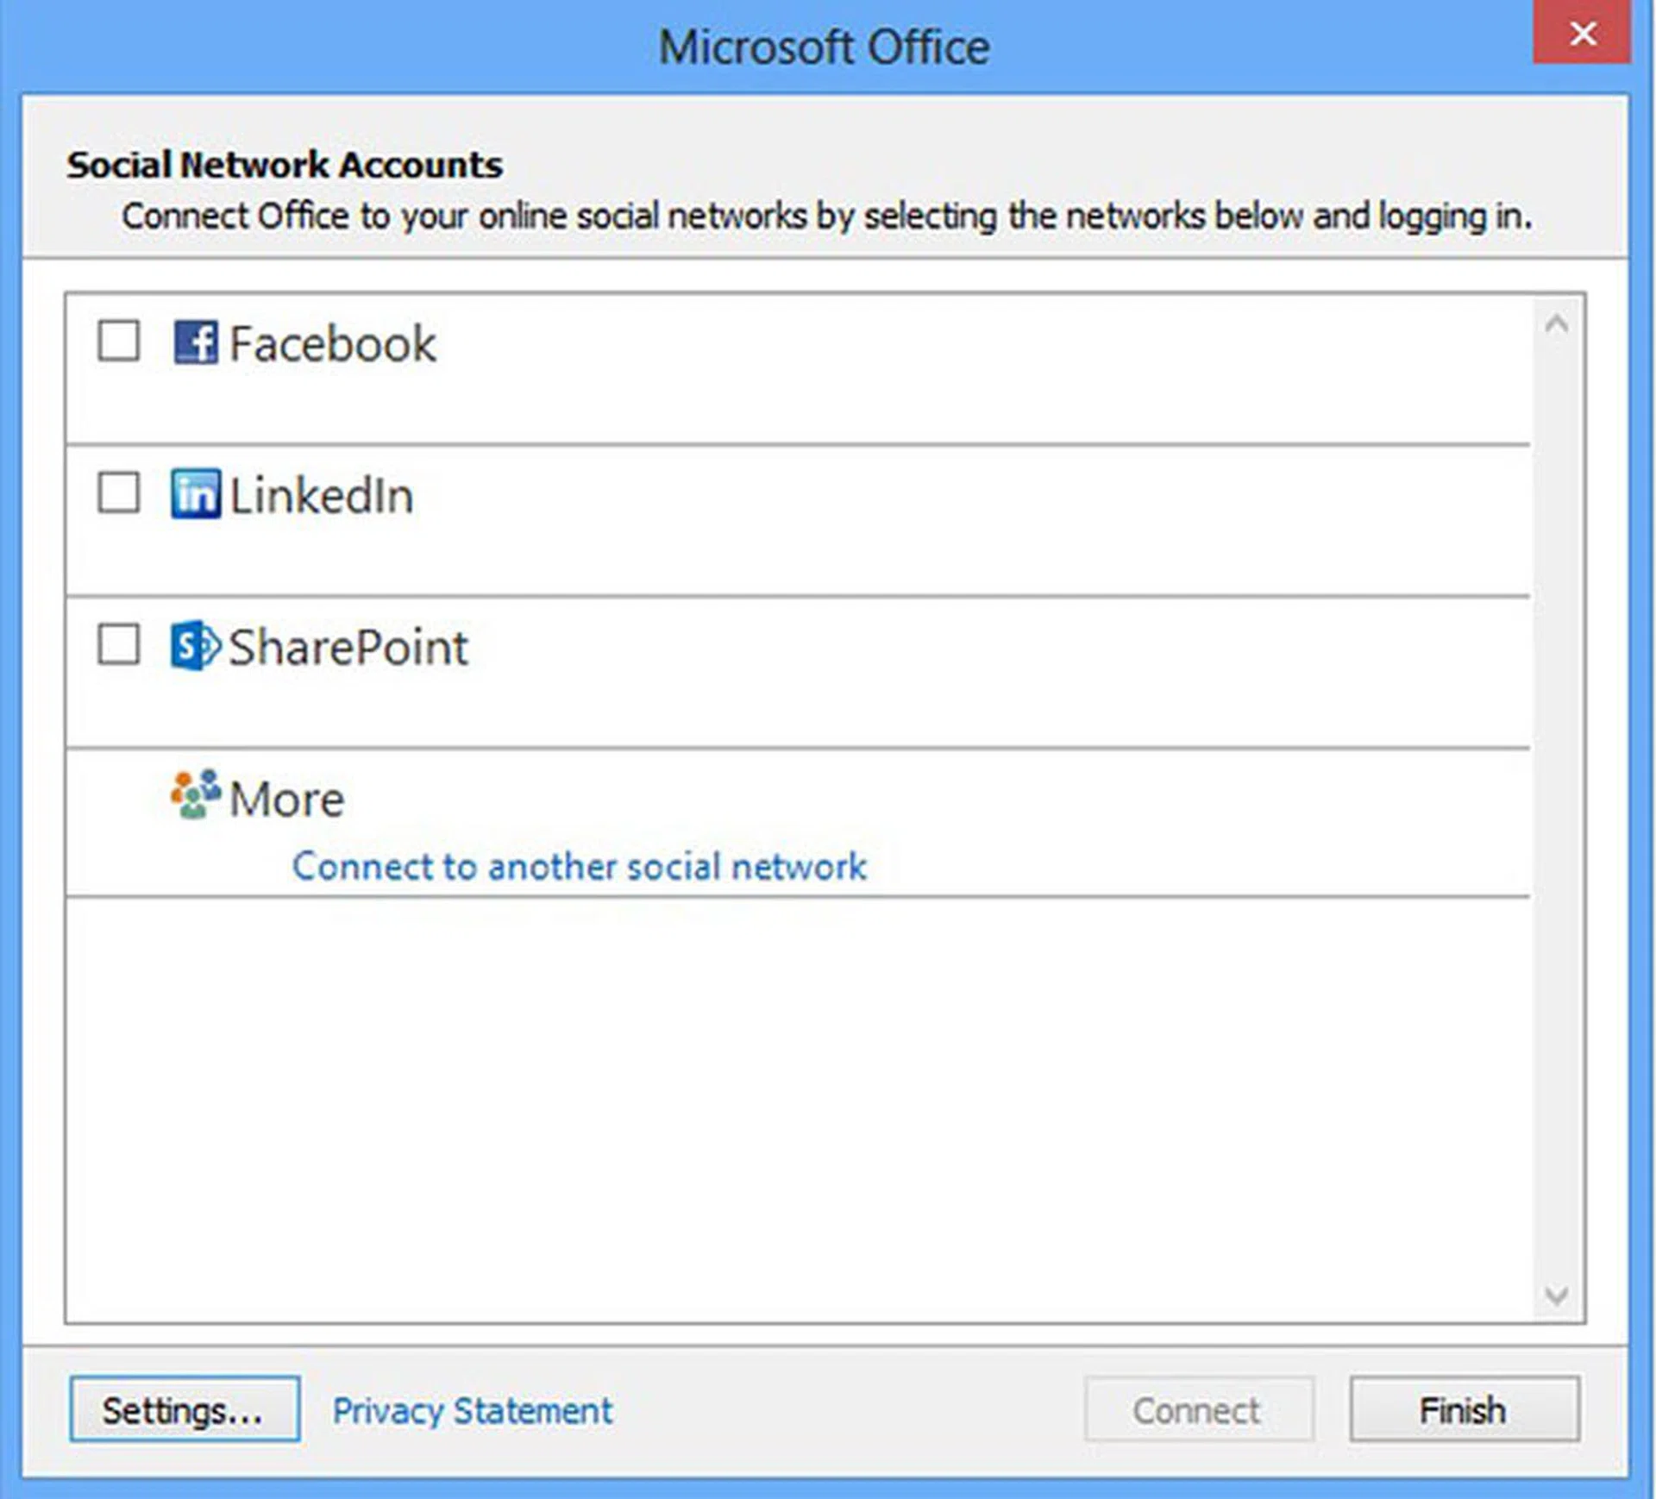Click the More label text
Image resolution: width=1656 pixels, height=1499 pixels.
286,800
